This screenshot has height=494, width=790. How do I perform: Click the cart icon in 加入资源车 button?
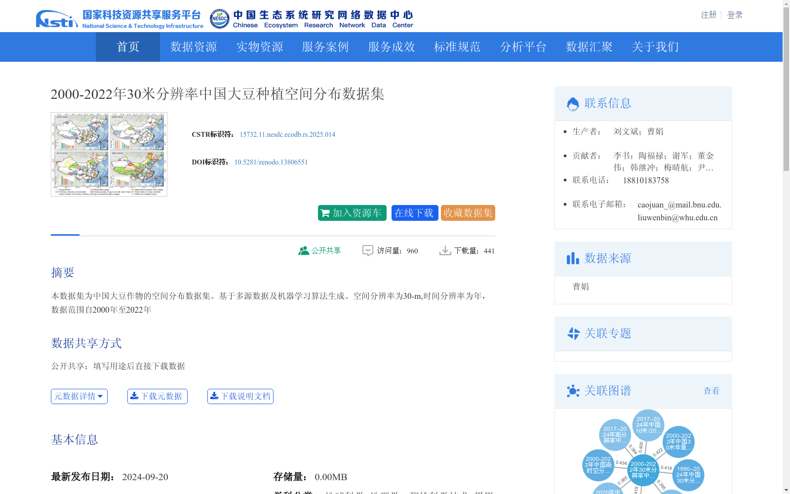[325, 213]
